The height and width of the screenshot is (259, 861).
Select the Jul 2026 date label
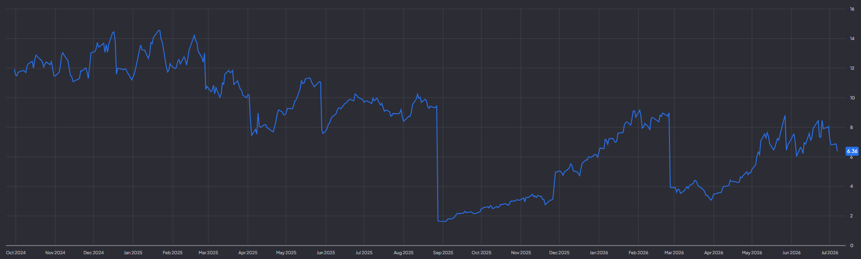point(830,253)
